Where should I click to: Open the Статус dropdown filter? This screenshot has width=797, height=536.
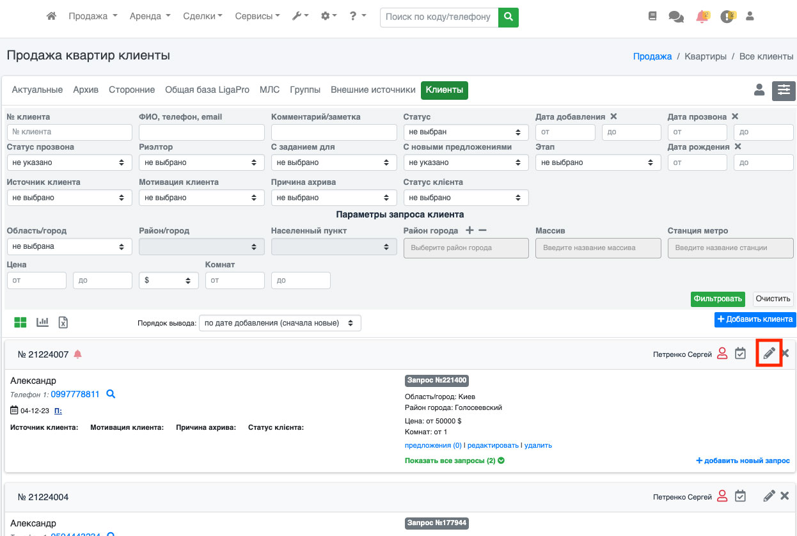point(466,132)
